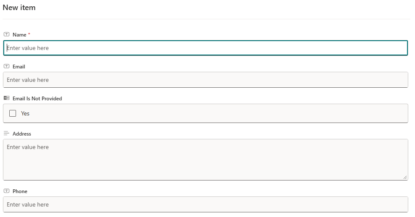Click the Phone field label
Viewport: 415px width, 217px height.
pos(20,191)
